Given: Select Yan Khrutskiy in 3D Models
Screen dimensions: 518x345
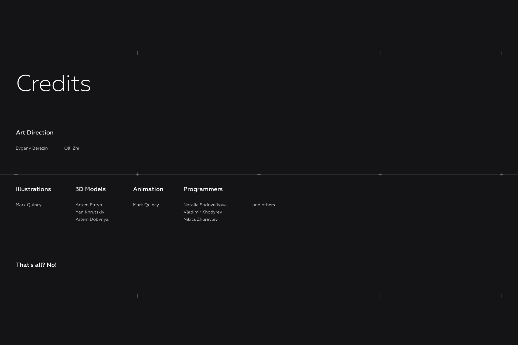Looking at the screenshot, I should pos(90,212).
